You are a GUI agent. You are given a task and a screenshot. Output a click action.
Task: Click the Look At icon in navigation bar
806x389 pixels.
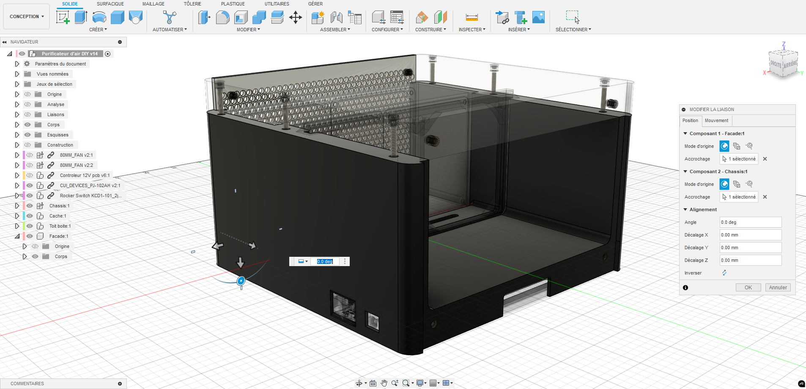(373, 383)
